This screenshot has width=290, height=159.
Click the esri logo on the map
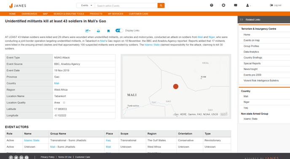[x=224, y=114]
